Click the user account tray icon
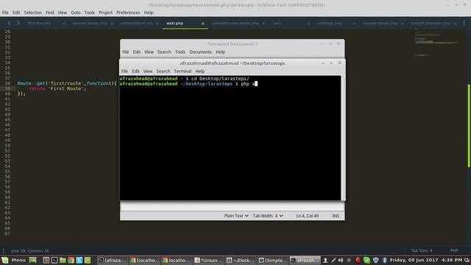Image resolution: width=471 pixels, height=265 pixels. [325, 260]
